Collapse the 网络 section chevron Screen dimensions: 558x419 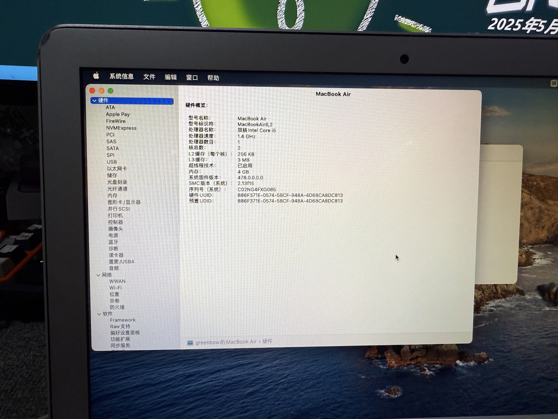tap(98, 275)
